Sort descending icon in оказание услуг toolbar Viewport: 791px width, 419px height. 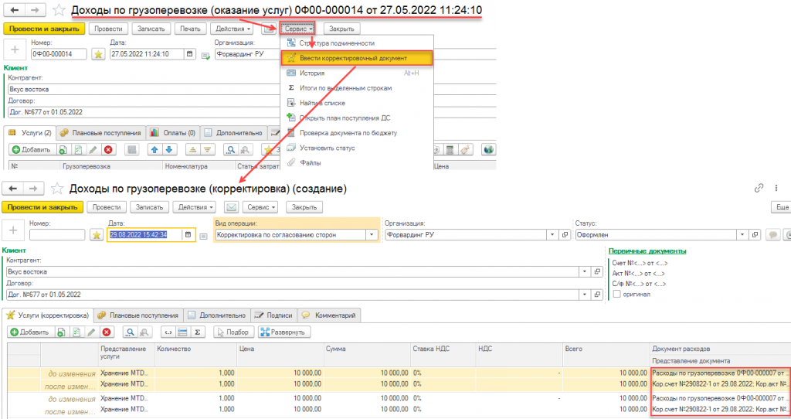pos(207,149)
